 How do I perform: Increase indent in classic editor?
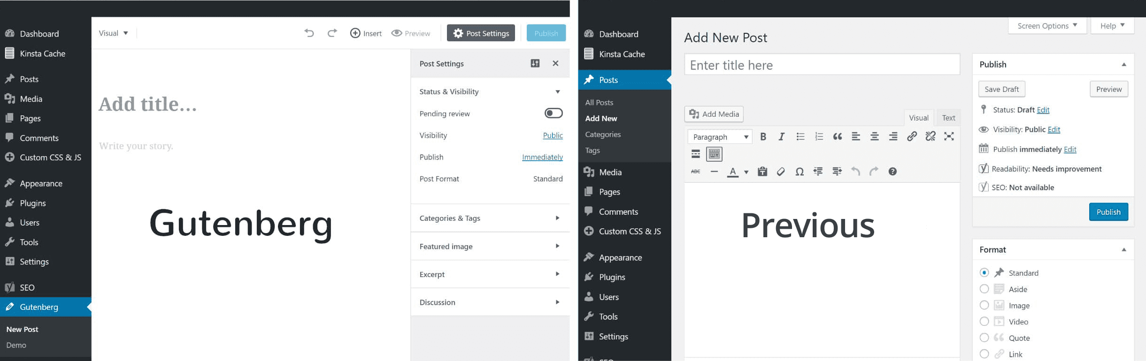(x=837, y=172)
